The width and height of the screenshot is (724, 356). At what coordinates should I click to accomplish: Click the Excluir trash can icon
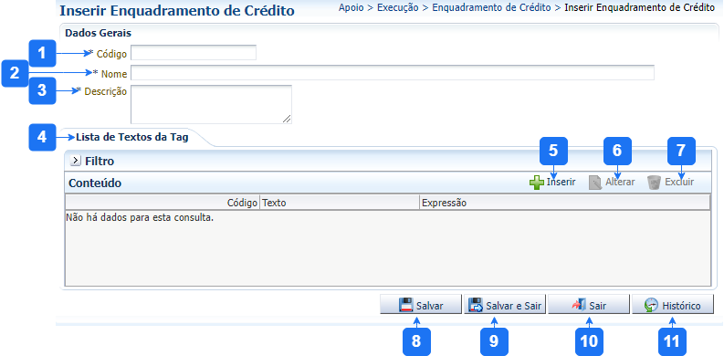click(654, 183)
